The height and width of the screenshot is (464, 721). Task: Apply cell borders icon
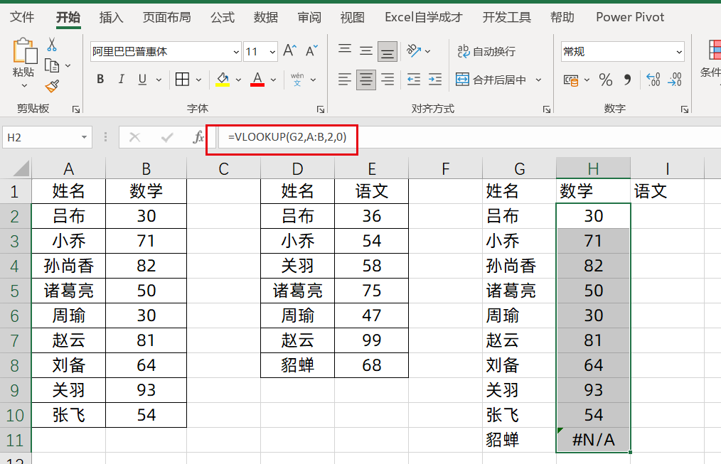tap(183, 80)
